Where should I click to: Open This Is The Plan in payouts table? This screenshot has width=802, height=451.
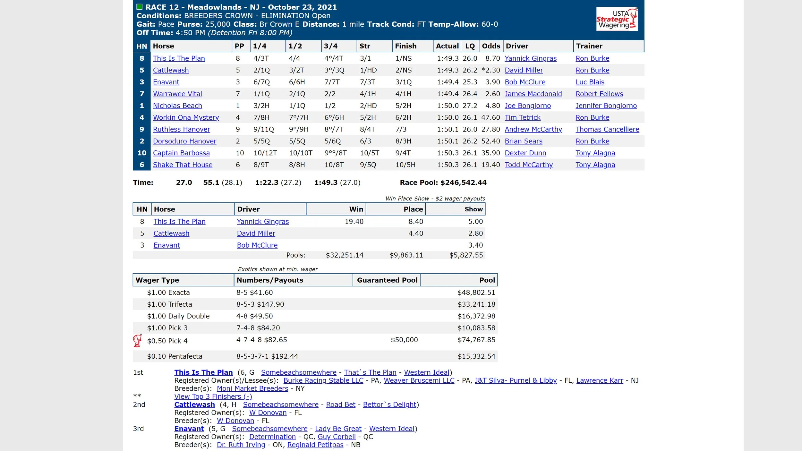click(179, 222)
